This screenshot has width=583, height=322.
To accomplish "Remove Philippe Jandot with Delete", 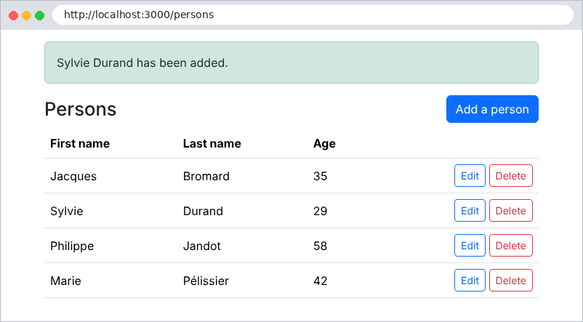I will tap(511, 246).
